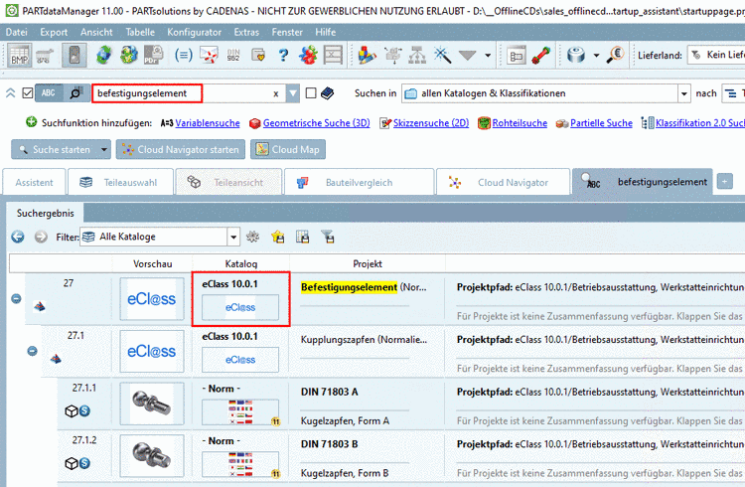Select the Suchergebnis sub-tab
The height and width of the screenshot is (487, 745).
click(x=45, y=213)
